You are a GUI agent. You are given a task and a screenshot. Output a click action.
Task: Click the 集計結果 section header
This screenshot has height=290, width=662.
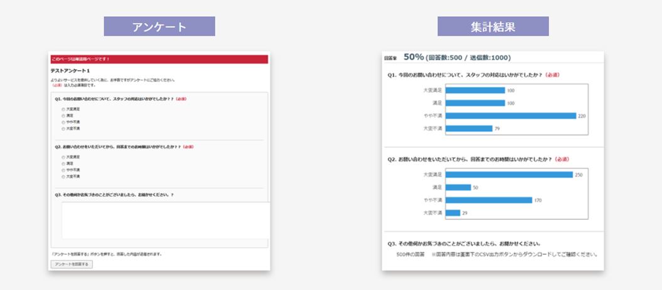[493, 27]
